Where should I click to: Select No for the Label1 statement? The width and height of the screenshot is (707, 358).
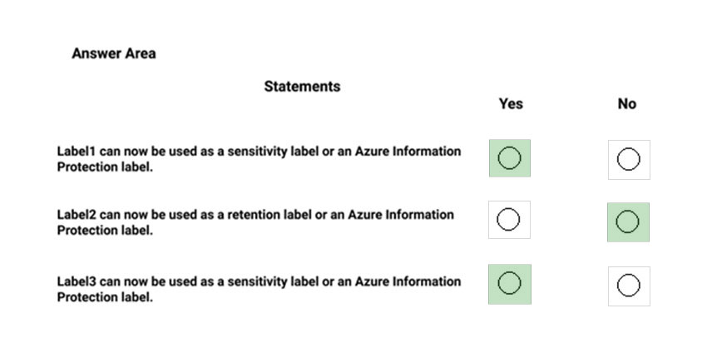tap(629, 159)
